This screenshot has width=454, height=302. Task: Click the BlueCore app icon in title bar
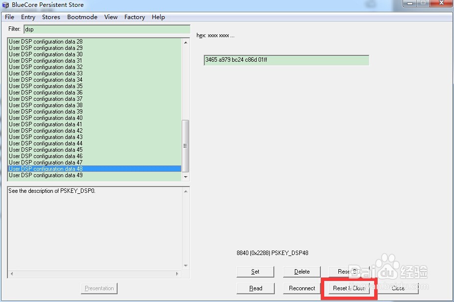[5, 5]
